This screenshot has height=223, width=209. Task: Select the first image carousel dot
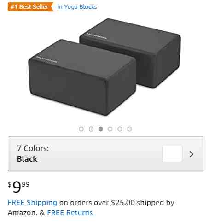81,129
